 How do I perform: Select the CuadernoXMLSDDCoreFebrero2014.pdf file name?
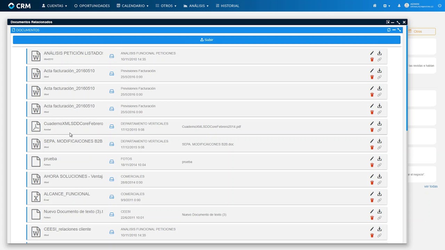pos(211,127)
